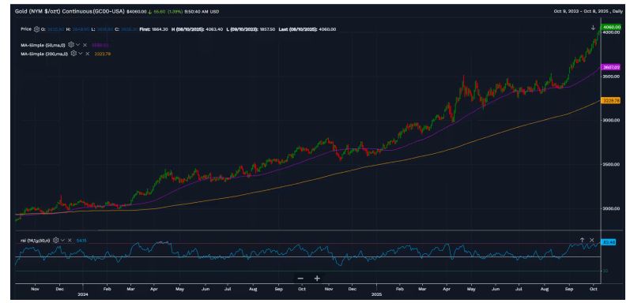Open settings gear for MA-Simple 200
630x303 pixels.
[x=74, y=53]
